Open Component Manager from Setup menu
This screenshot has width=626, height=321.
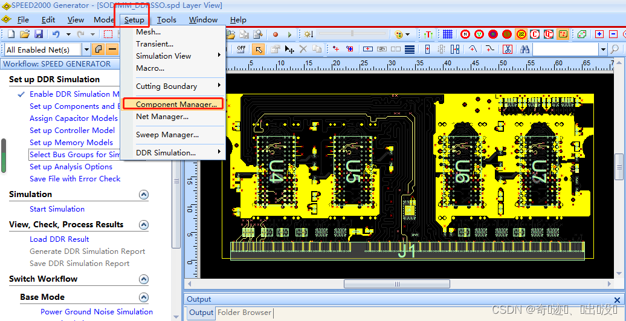pos(173,104)
